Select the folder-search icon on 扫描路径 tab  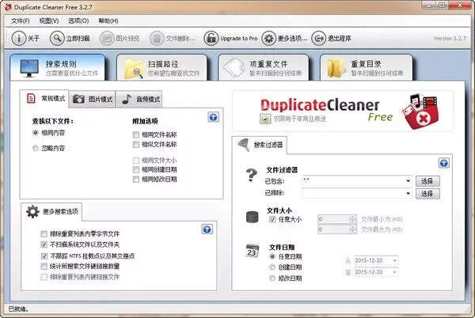click(x=134, y=69)
